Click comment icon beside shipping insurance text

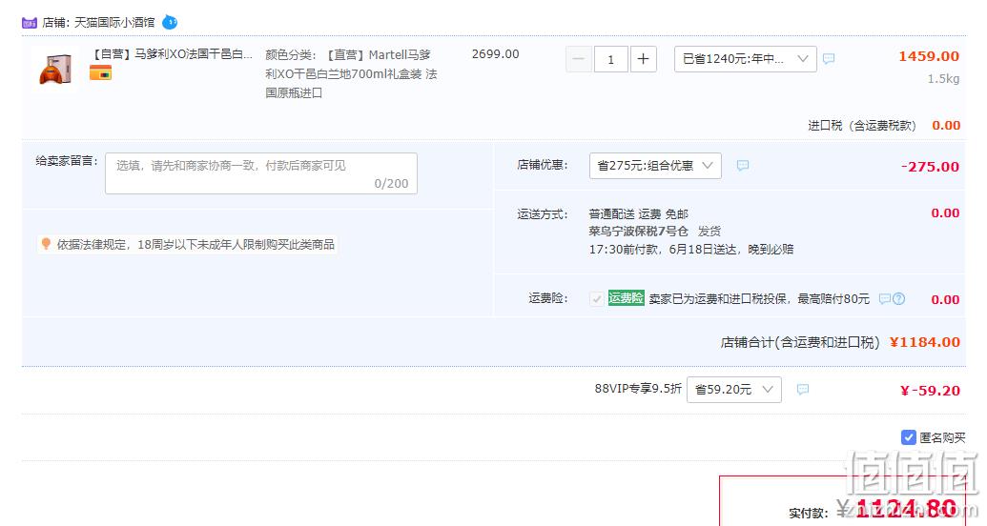(884, 299)
